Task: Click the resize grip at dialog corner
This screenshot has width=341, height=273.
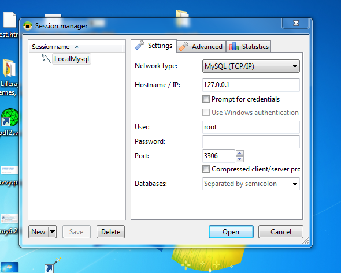Action: pyautogui.click(x=306, y=241)
